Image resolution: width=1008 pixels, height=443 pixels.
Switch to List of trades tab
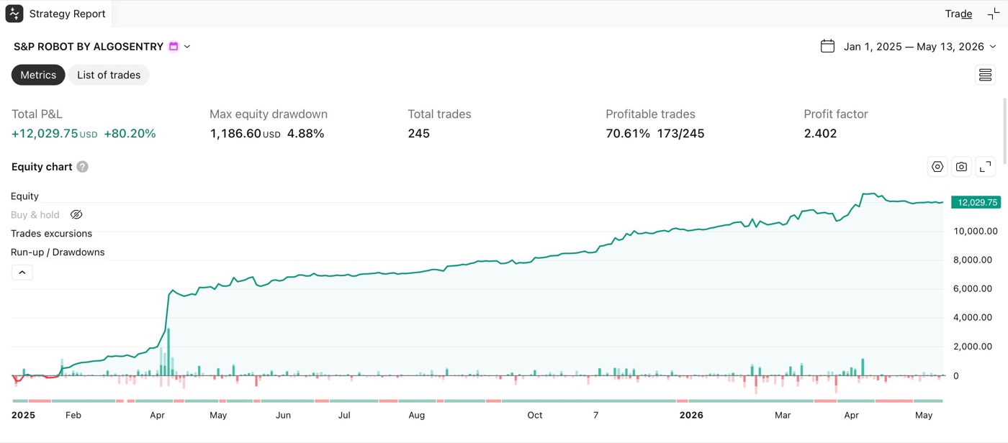coord(109,75)
